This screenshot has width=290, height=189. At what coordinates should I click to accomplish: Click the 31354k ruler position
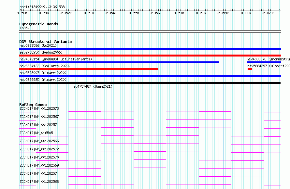(111, 13)
